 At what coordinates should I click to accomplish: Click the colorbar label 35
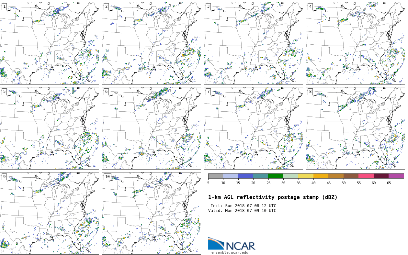point(298,183)
